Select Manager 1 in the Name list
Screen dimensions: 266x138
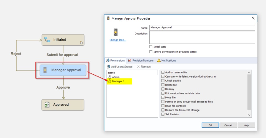click(x=118, y=81)
